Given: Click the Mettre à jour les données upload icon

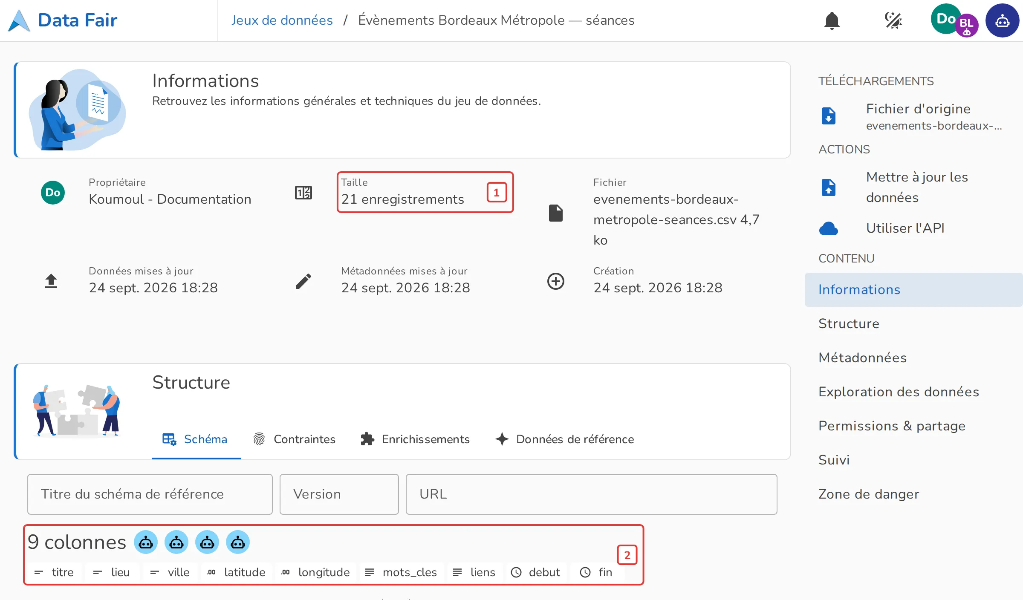Looking at the screenshot, I should pyautogui.click(x=829, y=187).
